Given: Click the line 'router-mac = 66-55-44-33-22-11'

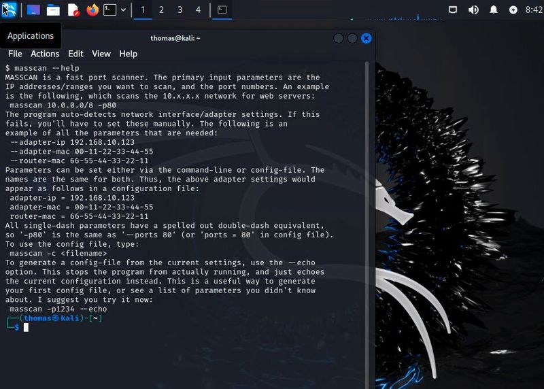Looking at the screenshot, I should click(x=79, y=216).
